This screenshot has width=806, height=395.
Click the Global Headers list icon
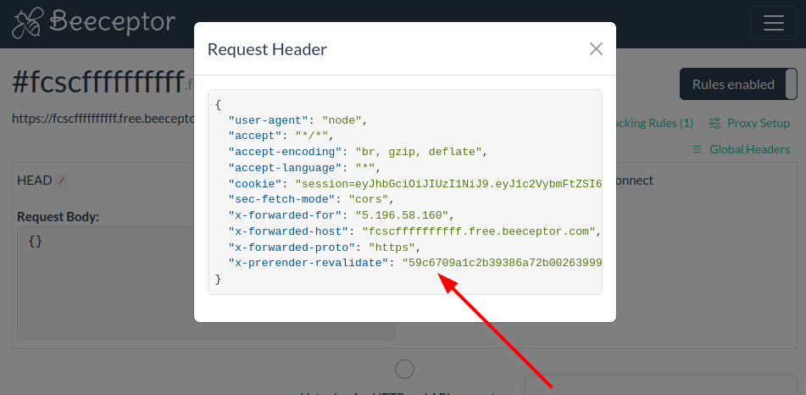[x=697, y=149]
